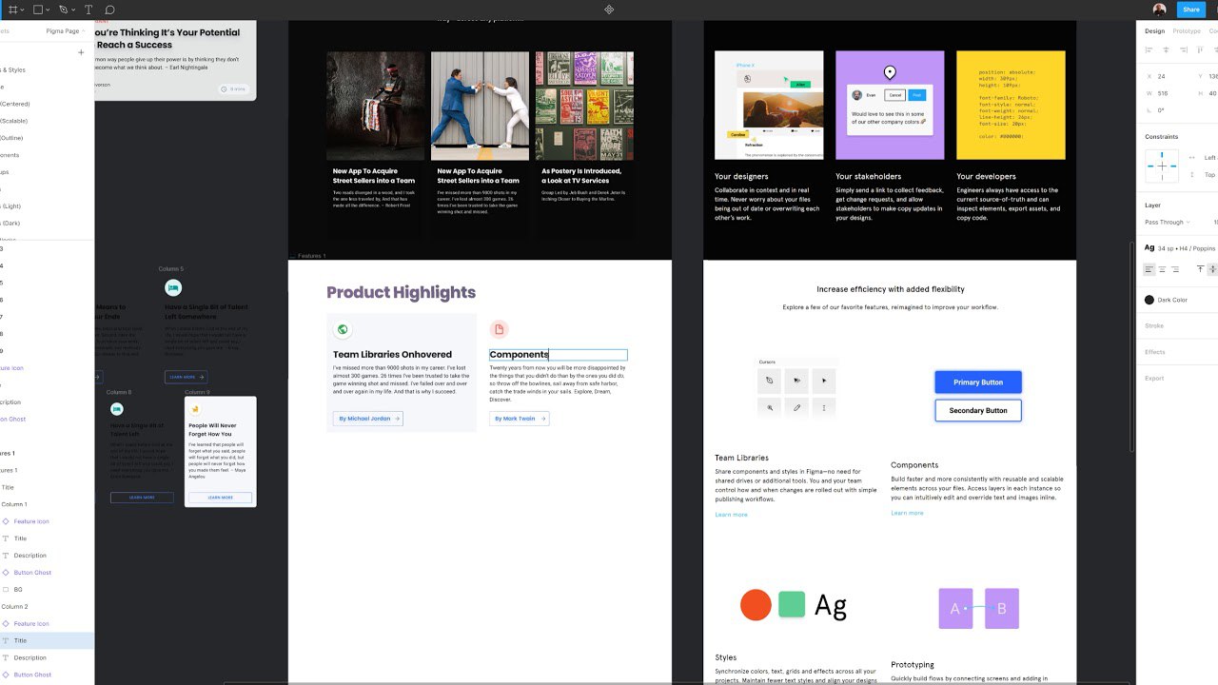1218x685 pixels.
Task: Add a new page with plus icon
Action: click(81, 52)
